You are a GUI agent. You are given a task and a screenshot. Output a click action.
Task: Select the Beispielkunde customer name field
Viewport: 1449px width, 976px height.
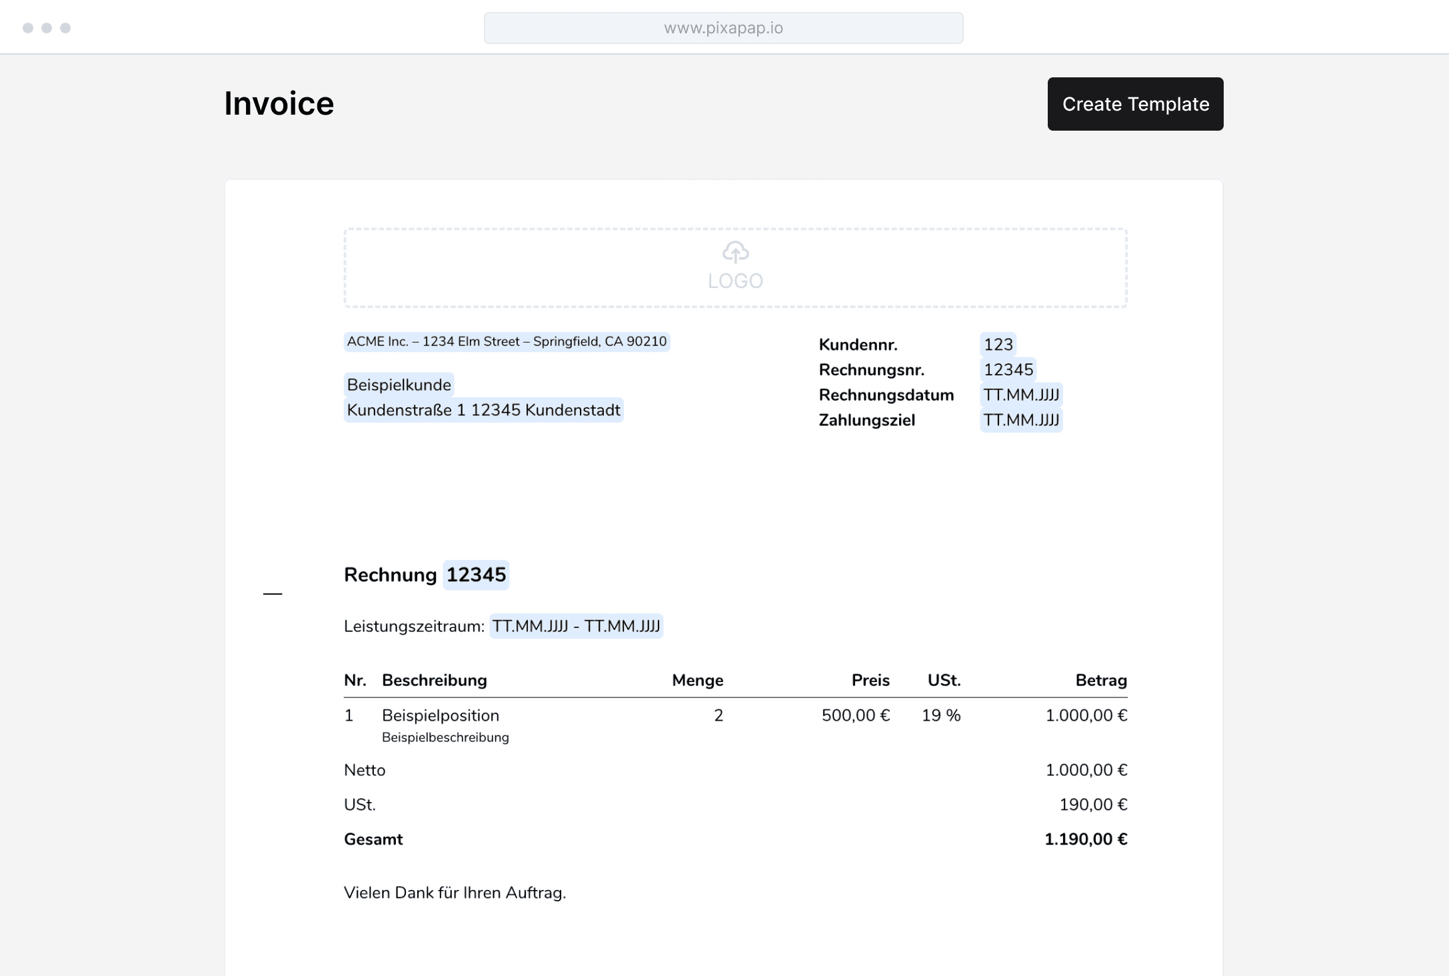[399, 385]
